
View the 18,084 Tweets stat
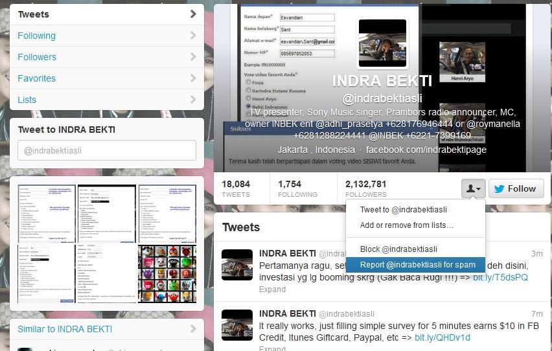[x=236, y=188]
